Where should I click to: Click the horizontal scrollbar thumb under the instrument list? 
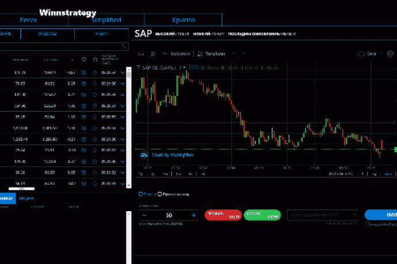tap(21, 188)
